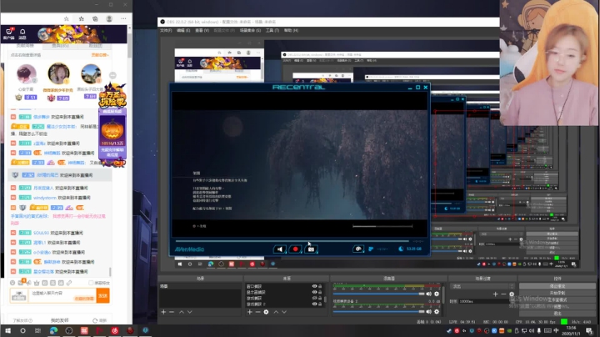The image size is (600, 337).
Task: Open OBS Studio from taskbar
Action: point(69,330)
